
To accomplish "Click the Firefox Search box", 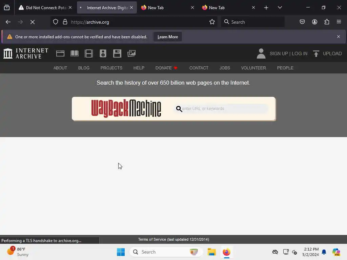I will tap(253, 22).
